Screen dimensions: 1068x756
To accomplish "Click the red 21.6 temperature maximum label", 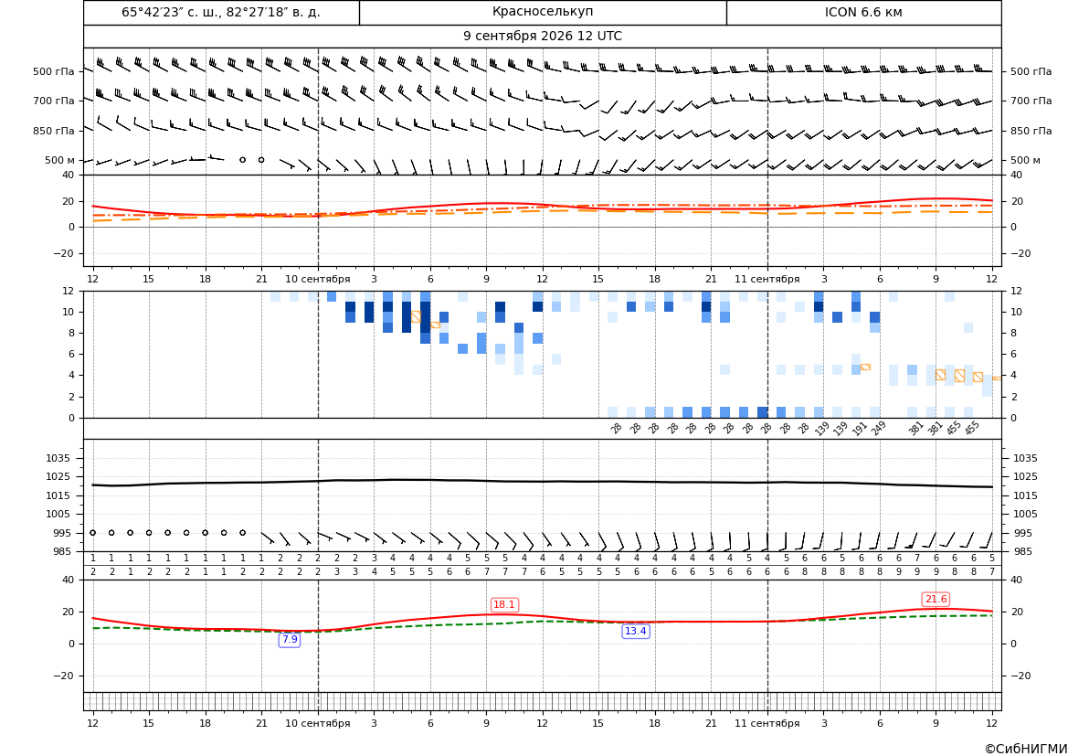I will 936,599.
